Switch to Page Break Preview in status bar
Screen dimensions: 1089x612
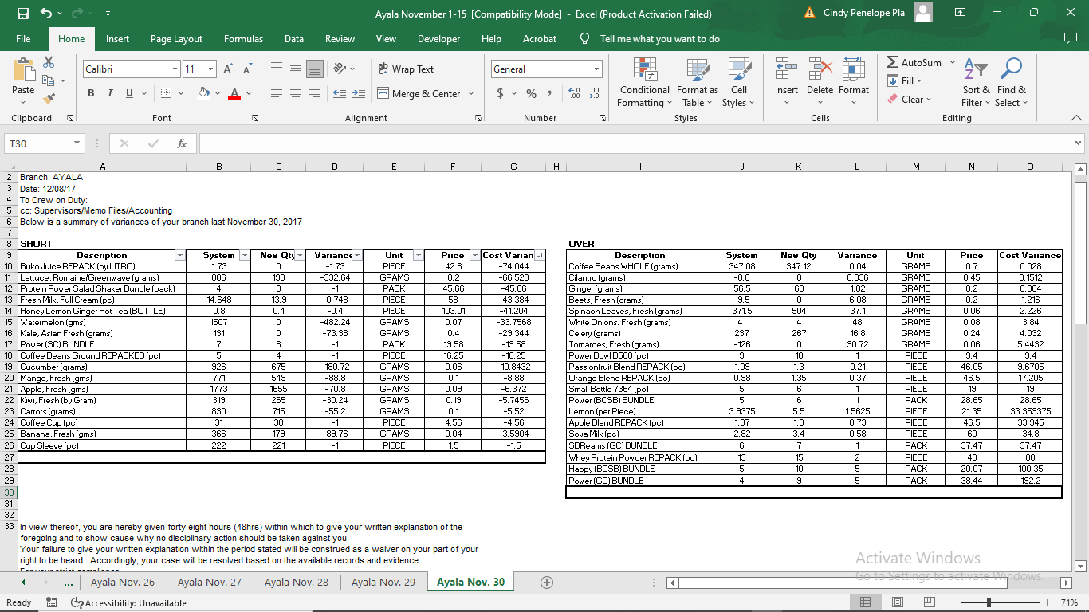pyautogui.click(x=929, y=602)
